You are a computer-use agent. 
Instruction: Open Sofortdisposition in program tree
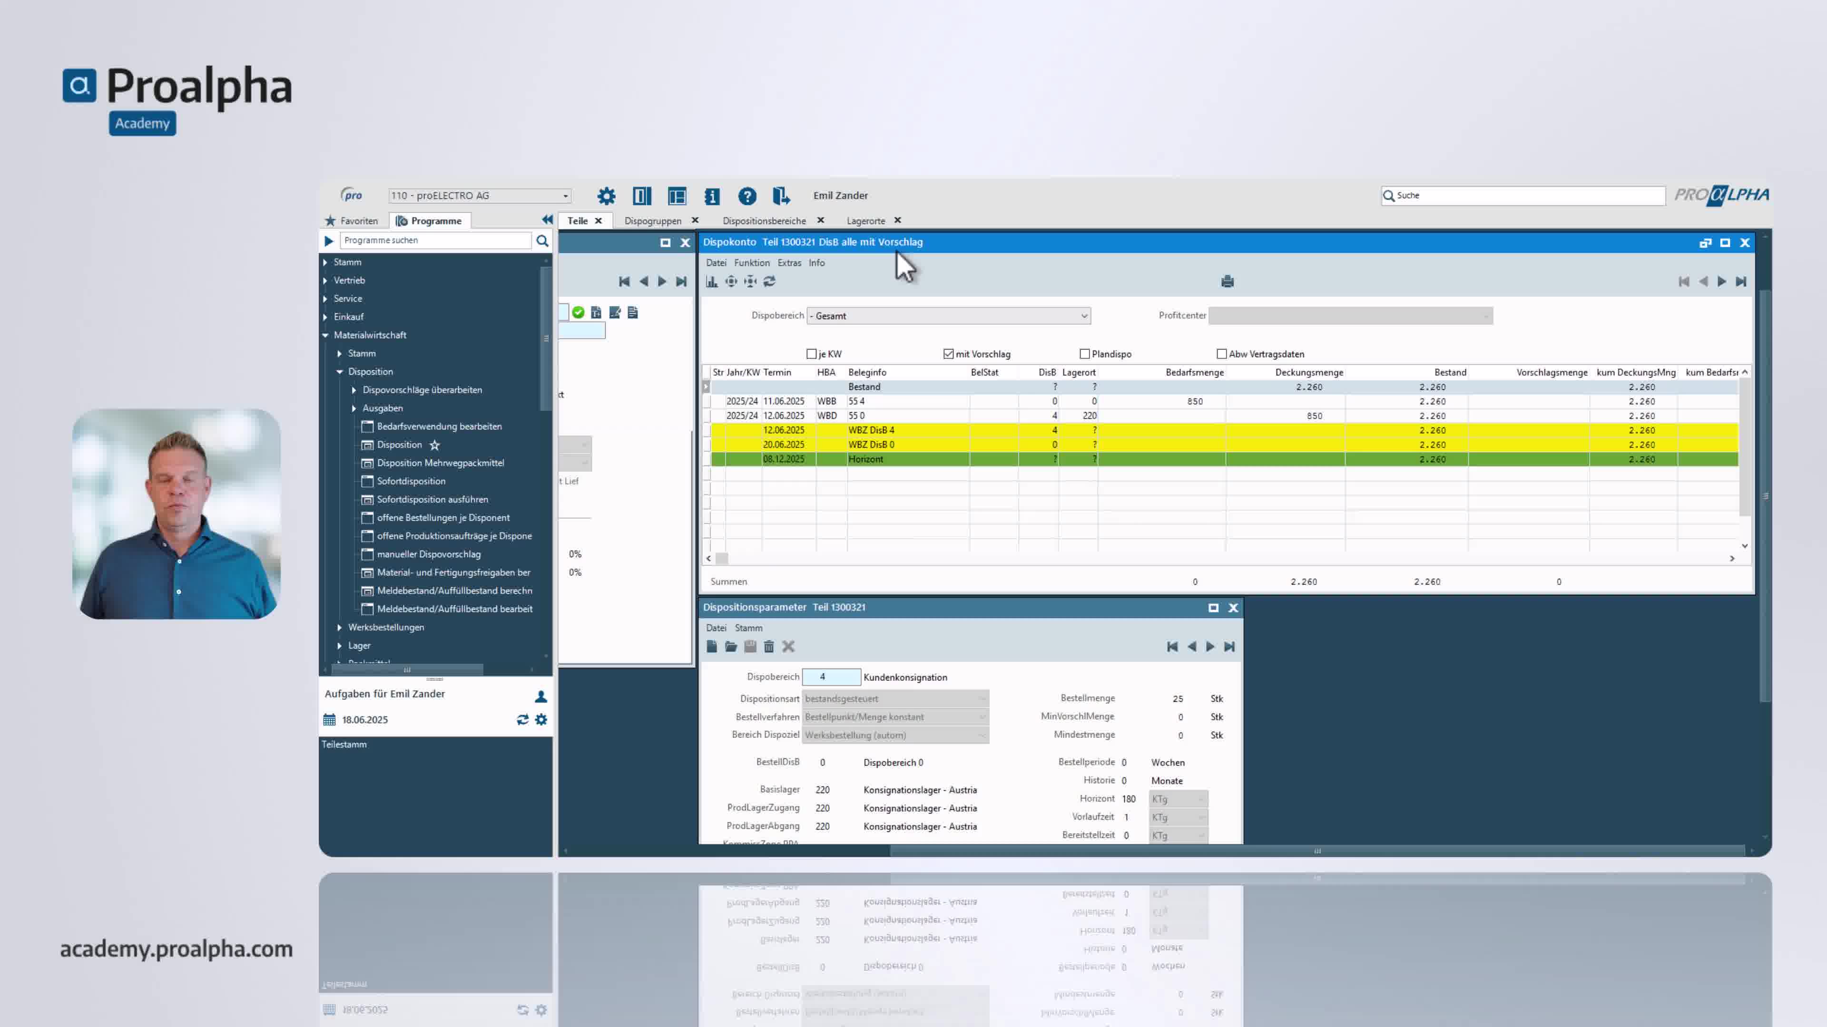click(x=411, y=481)
